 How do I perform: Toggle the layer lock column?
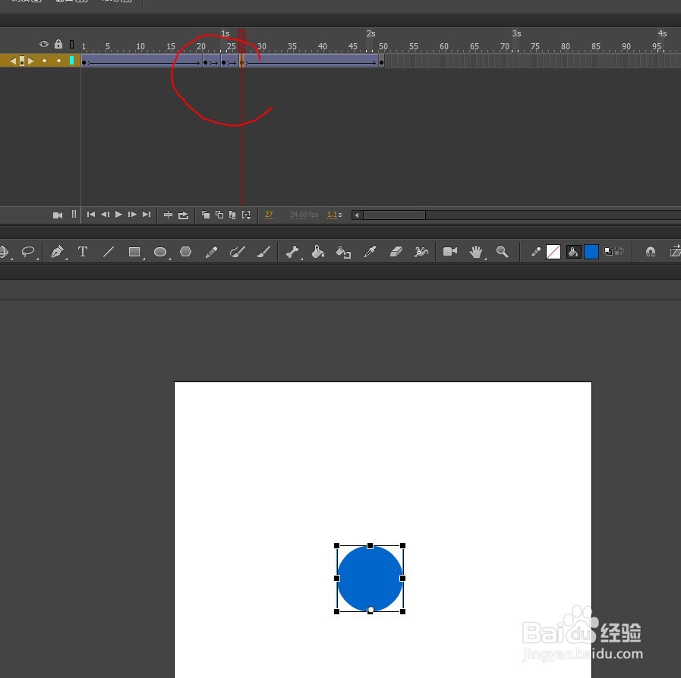(58, 44)
